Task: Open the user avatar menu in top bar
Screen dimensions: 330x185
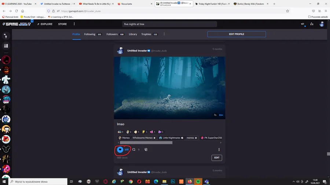Action: point(321,24)
